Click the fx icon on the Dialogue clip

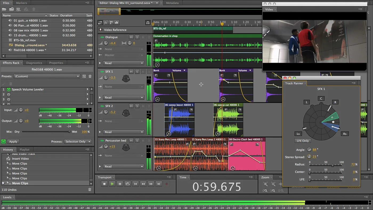pos(157,65)
